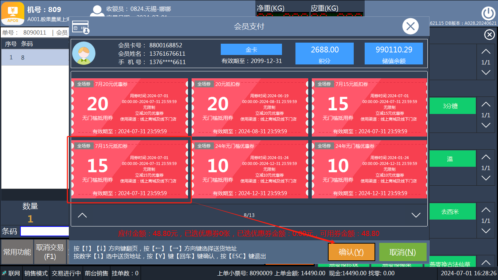Click the 应付金额 summary line
This screenshot has width=498, height=280.
(249, 233)
